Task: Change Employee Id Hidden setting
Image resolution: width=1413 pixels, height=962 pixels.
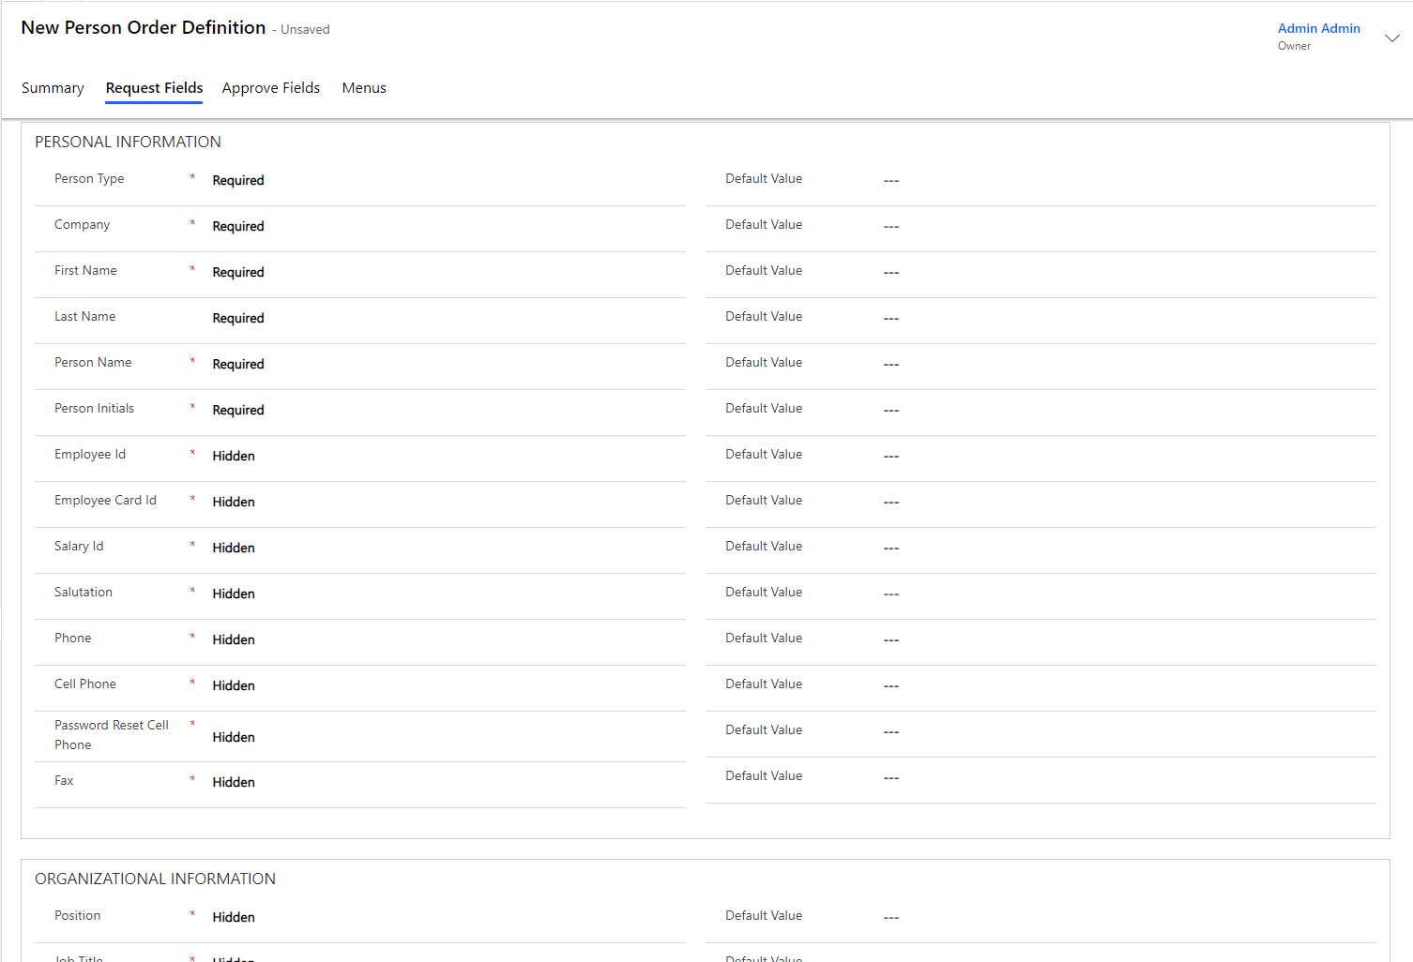Action: tap(234, 457)
